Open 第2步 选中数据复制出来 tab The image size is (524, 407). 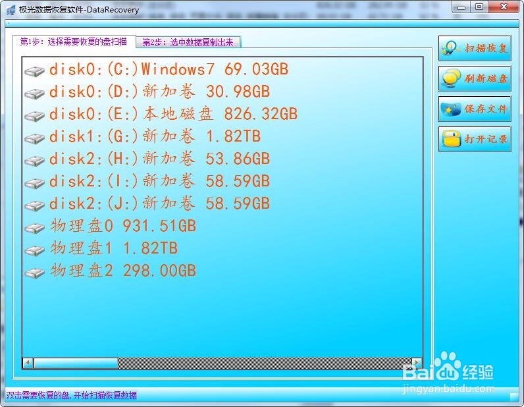coord(188,42)
